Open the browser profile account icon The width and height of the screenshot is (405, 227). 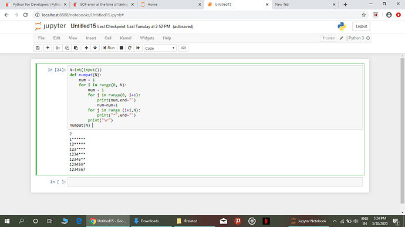389,15
